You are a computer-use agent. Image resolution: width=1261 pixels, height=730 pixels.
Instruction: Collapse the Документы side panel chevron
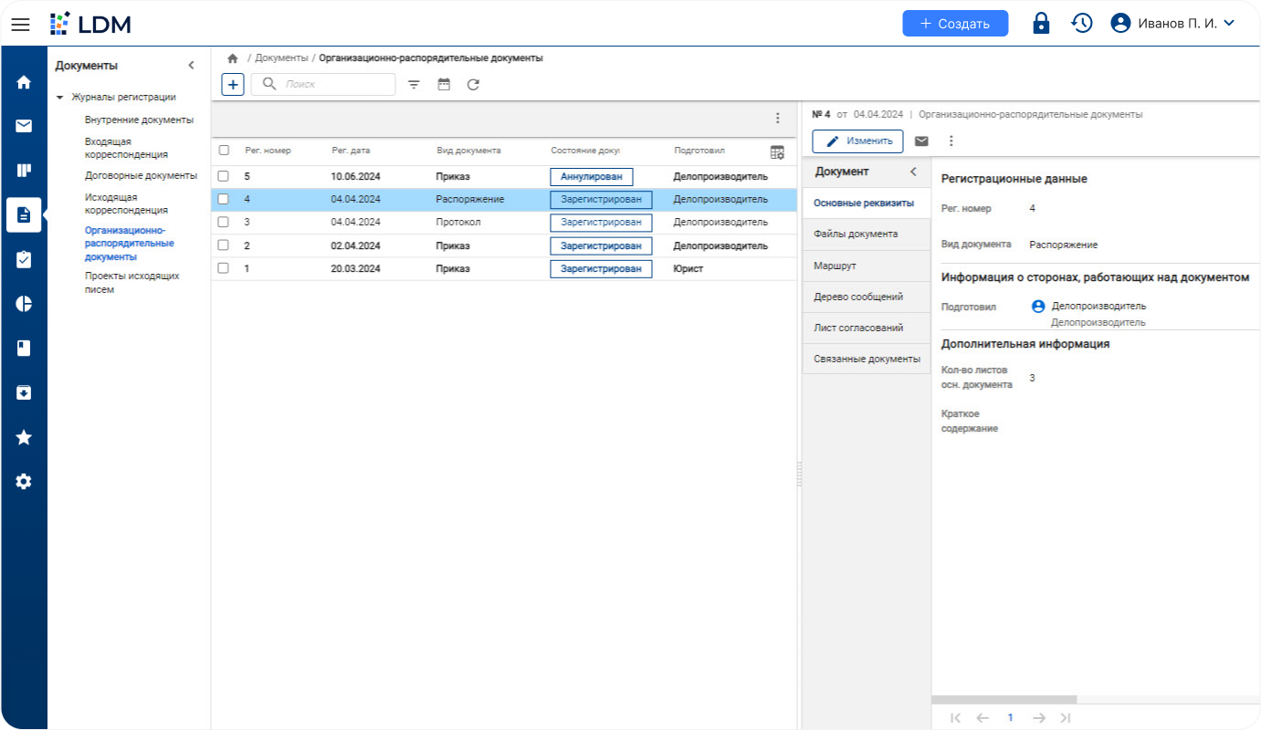pos(191,66)
